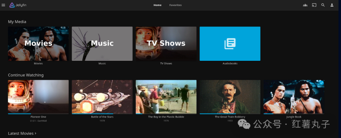Click the Audiobooks text label
Screen dimensions: 341x138
tap(230, 63)
